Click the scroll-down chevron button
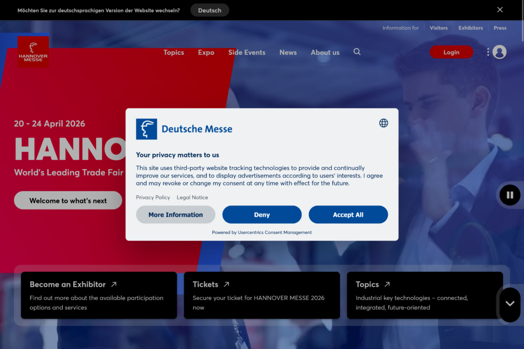 [x=510, y=304]
